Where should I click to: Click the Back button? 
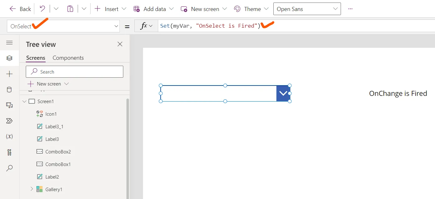(x=20, y=9)
